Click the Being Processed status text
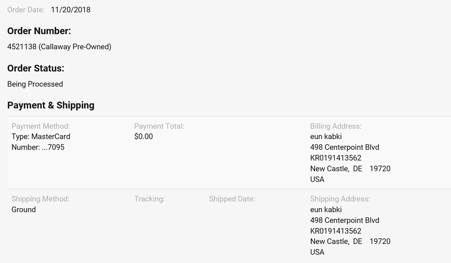This screenshot has width=451, height=263. click(x=35, y=84)
